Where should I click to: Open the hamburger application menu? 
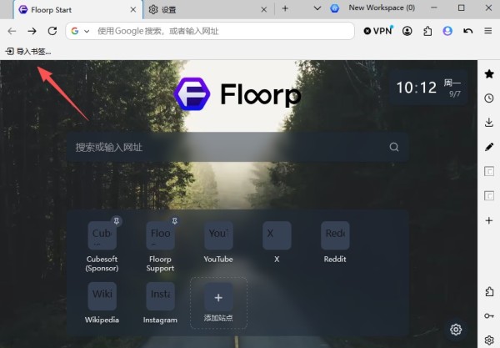(487, 31)
